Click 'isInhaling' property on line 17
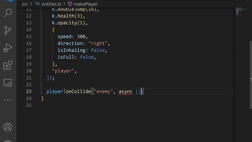This screenshot has width=252, height=142. (x=71, y=50)
